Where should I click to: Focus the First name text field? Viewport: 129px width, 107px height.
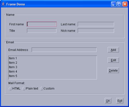coord(42,24)
